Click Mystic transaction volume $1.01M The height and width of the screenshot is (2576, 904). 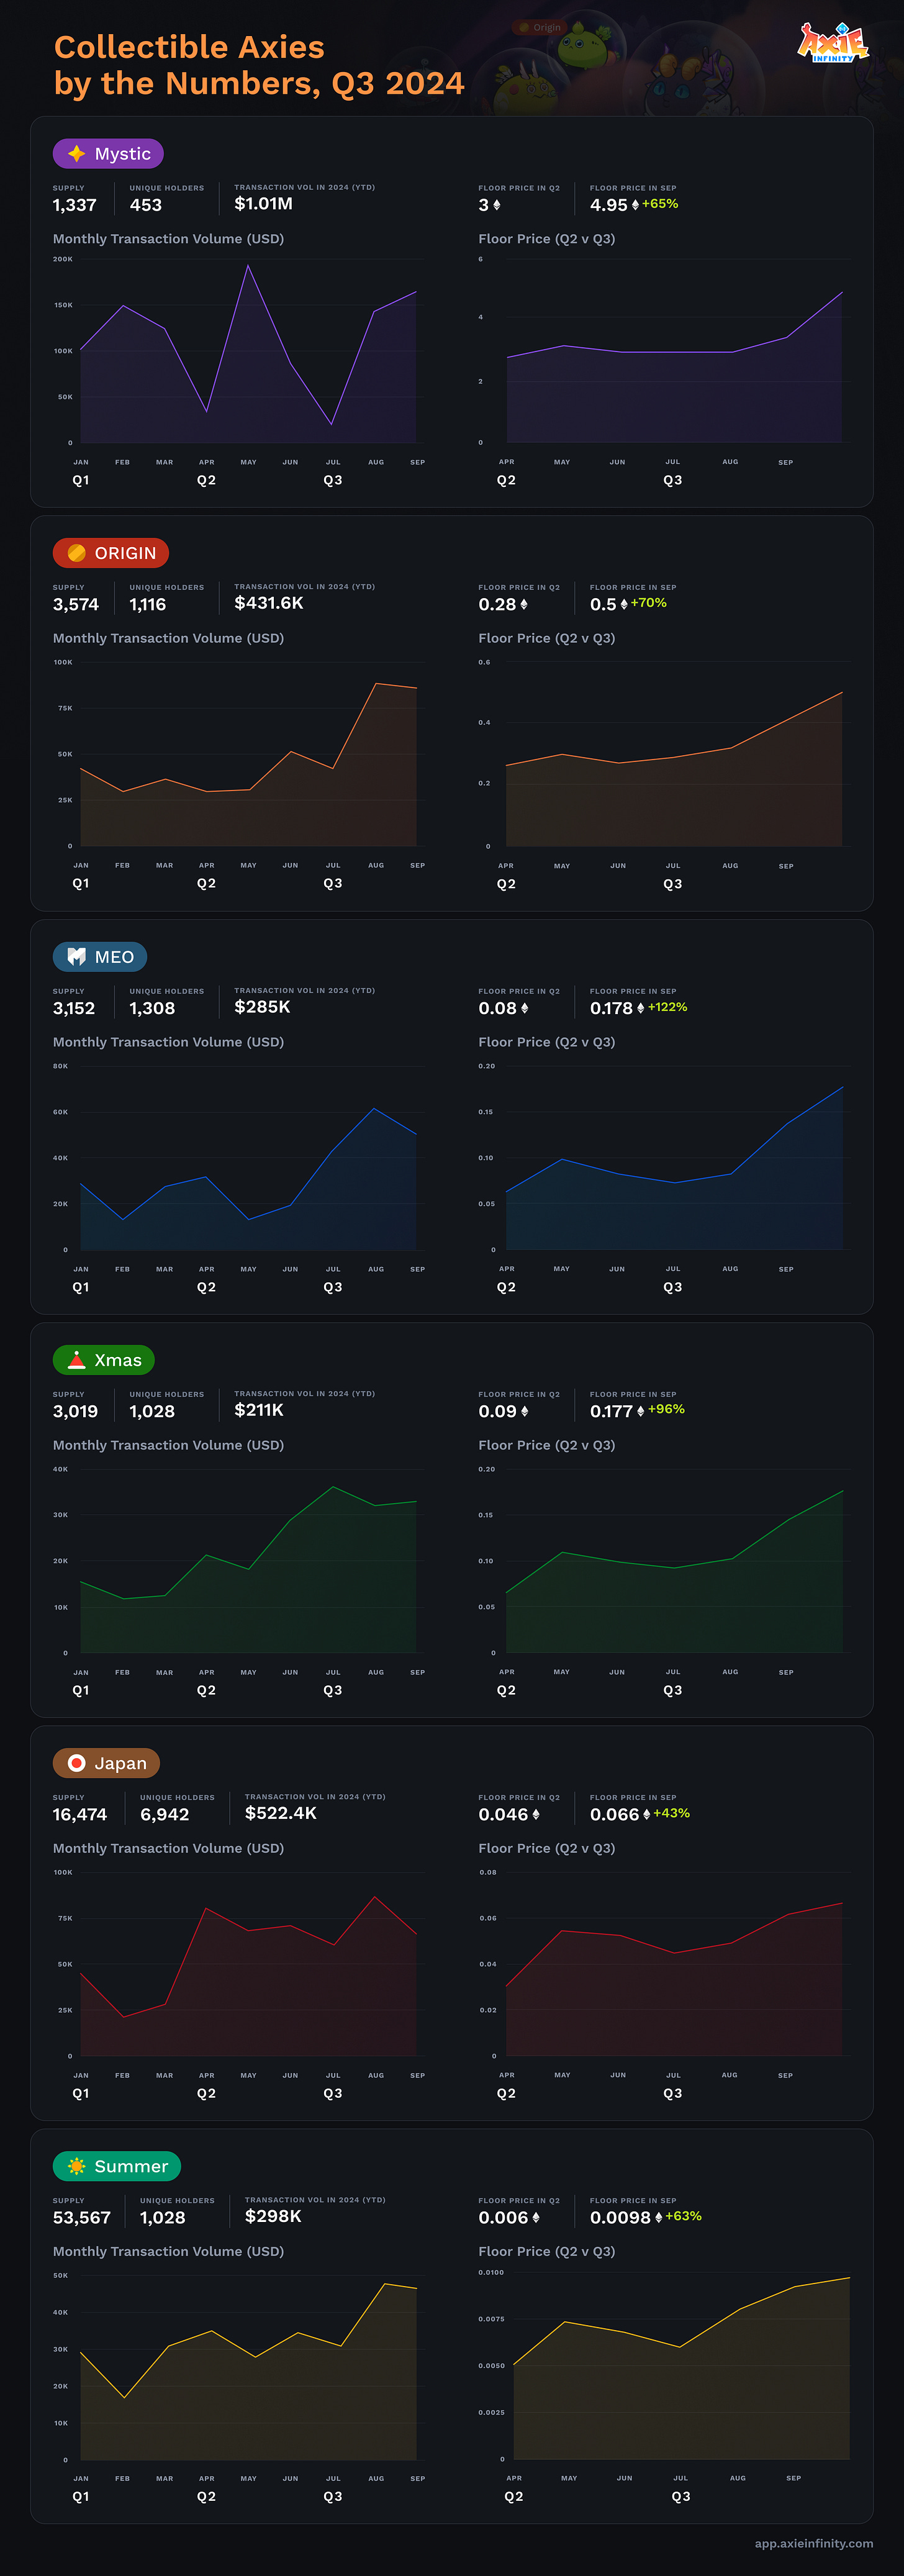click(x=264, y=204)
